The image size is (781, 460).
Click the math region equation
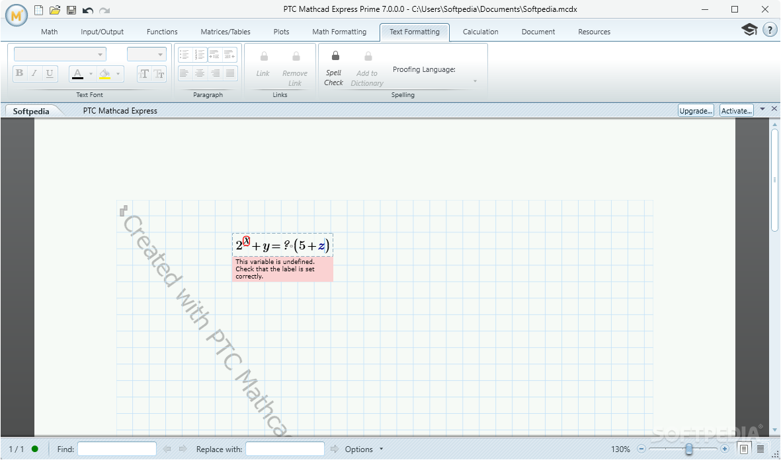[x=282, y=245]
